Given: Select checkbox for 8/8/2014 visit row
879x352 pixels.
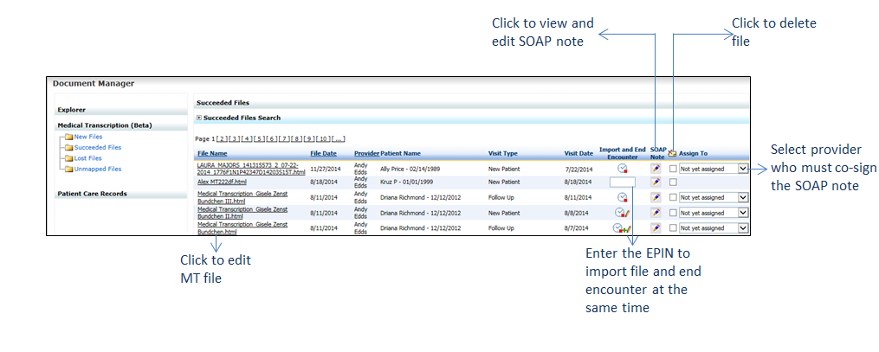Looking at the screenshot, I should coord(673,213).
